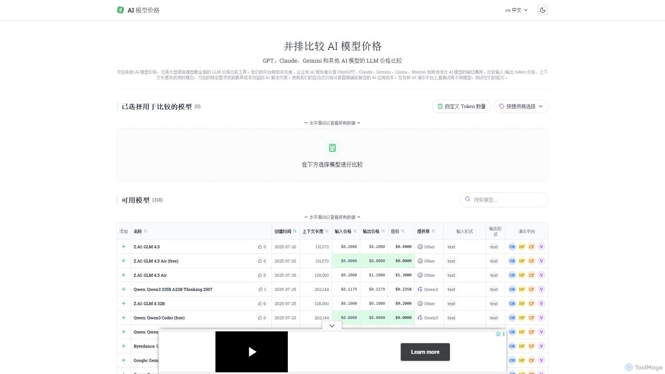Click the 可用模型 section heading
The height and width of the screenshot is (374, 665).
136,200
